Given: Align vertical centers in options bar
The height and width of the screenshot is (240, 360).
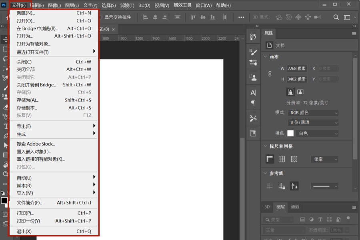Looking at the screenshot, I should [x=203, y=17].
